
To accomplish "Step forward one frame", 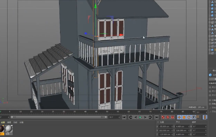I will (145, 117).
